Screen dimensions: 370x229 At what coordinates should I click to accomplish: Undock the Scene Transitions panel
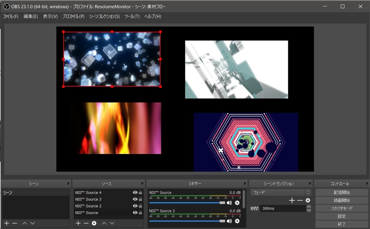coord(310,184)
